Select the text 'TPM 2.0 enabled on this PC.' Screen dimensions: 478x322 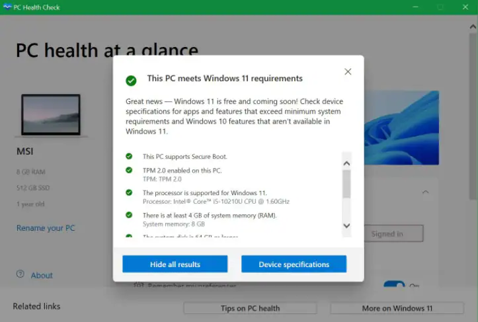[182, 171]
